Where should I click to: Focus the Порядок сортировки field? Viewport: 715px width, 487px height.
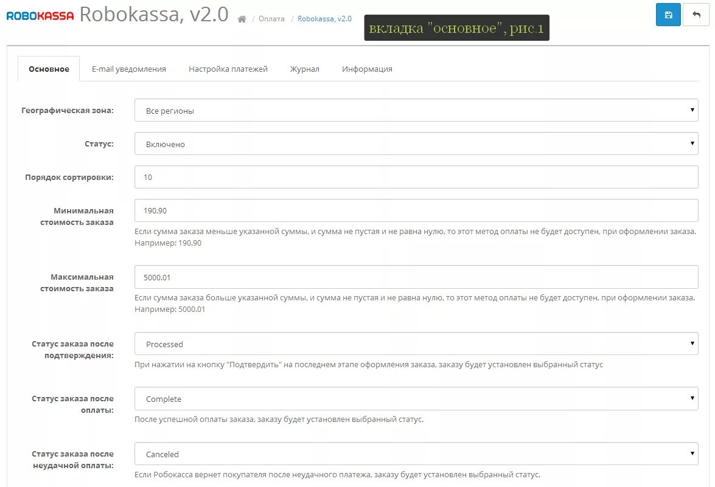[416, 177]
